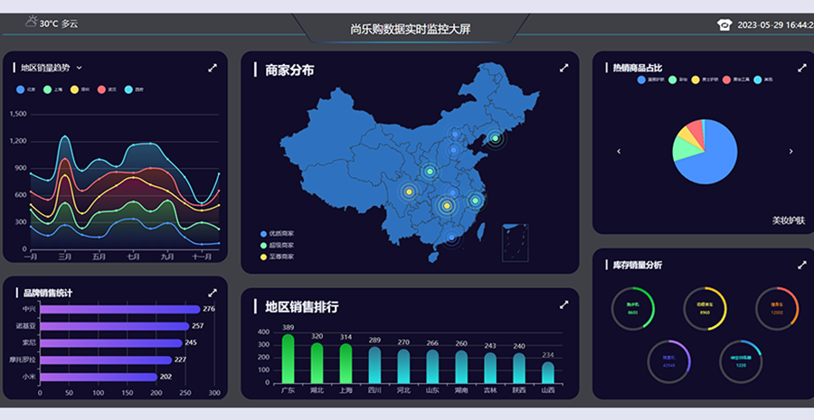Toggle 超级商家 in map legend
The image size is (814, 420).
point(278,246)
